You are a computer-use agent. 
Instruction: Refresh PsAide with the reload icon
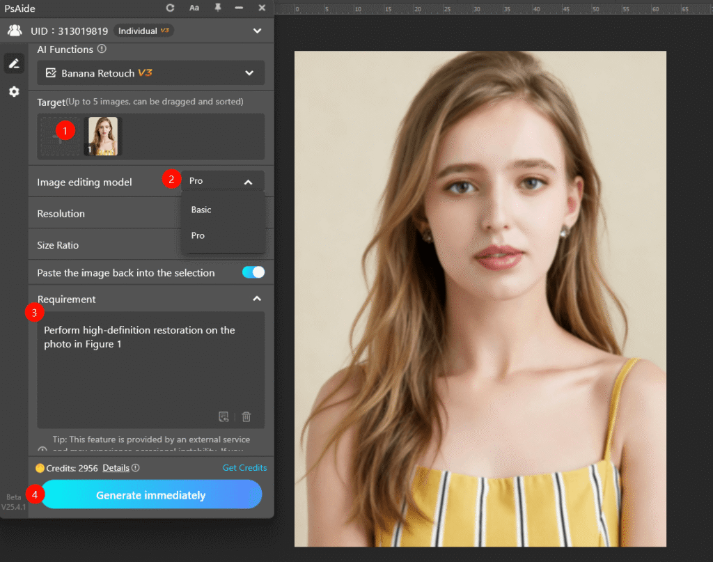click(169, 8)
